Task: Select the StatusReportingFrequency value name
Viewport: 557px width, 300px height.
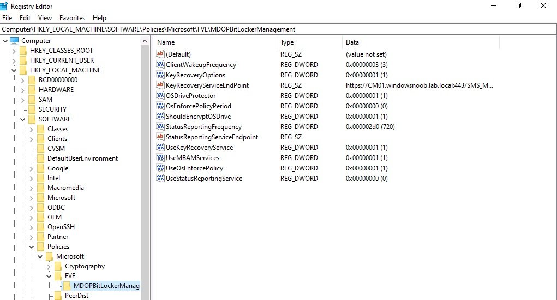Action: 203,127
